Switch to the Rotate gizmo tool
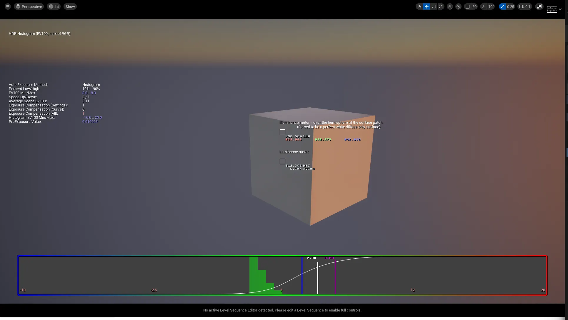The image size is (568, 320). pyautogui.click(x=434, y=6)
